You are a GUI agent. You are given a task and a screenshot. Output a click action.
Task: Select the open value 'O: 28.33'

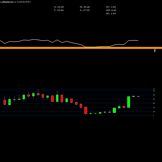[59, 7]
